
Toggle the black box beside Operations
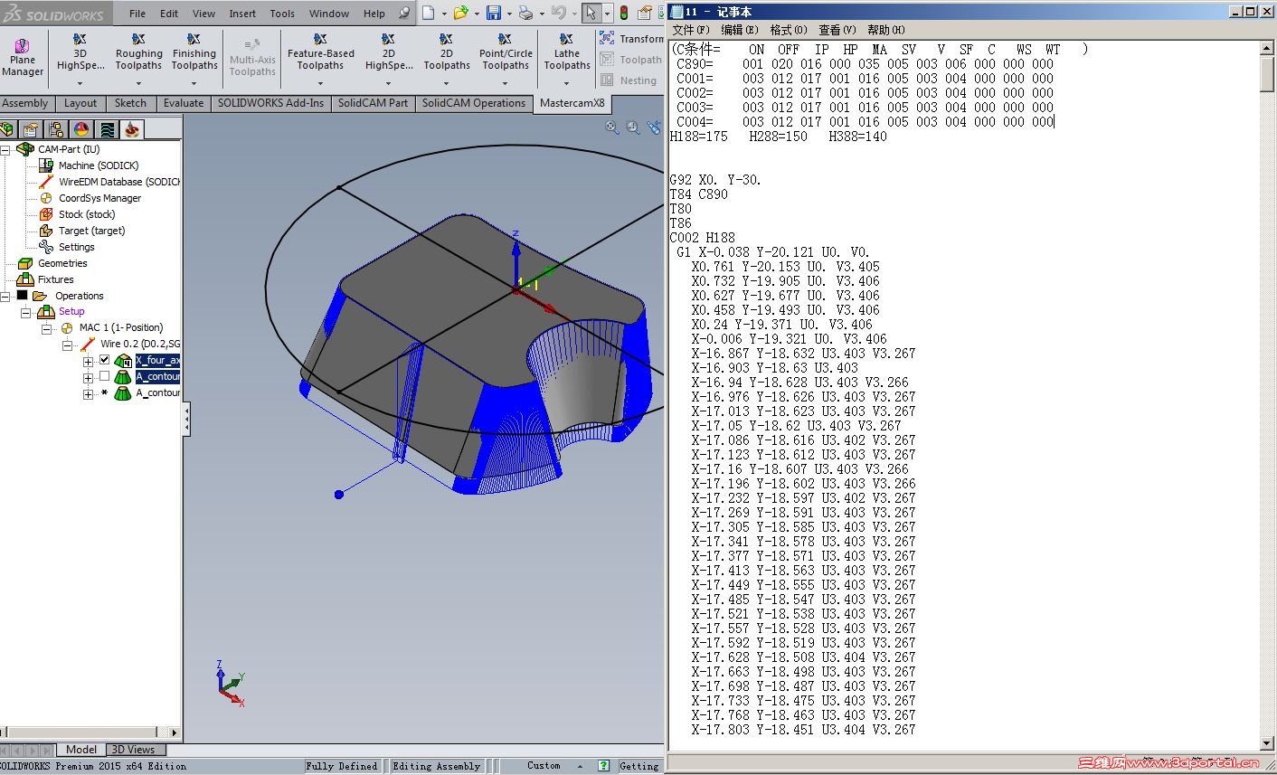(x=22, y=295)
